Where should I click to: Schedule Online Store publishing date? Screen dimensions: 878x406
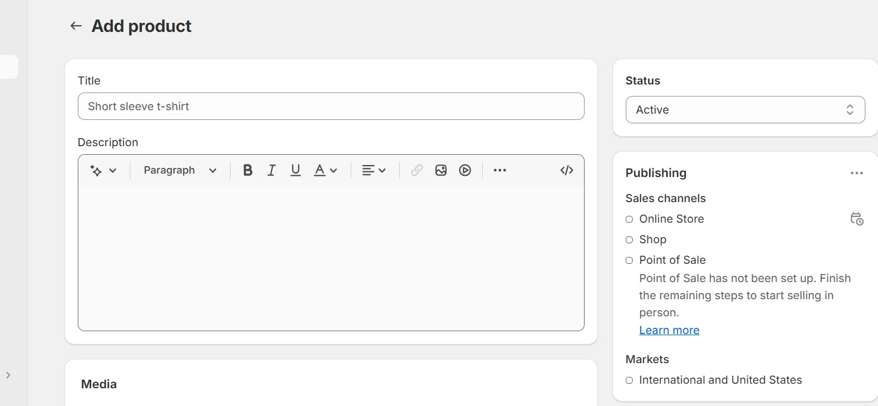(856, 219)
